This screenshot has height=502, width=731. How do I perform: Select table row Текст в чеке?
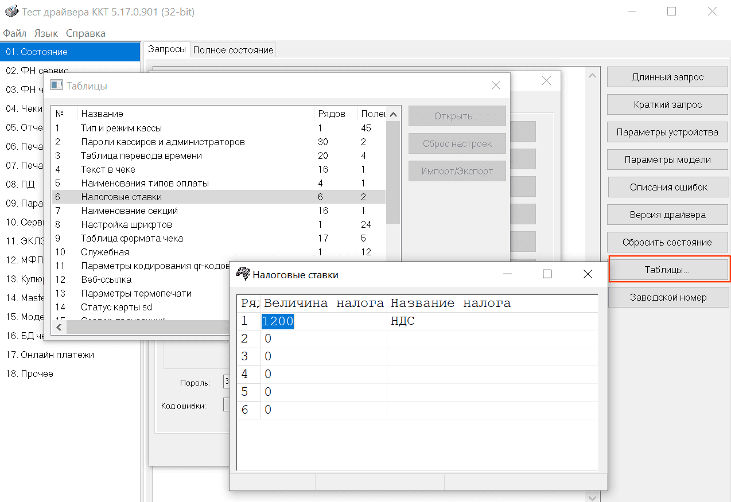108,169
